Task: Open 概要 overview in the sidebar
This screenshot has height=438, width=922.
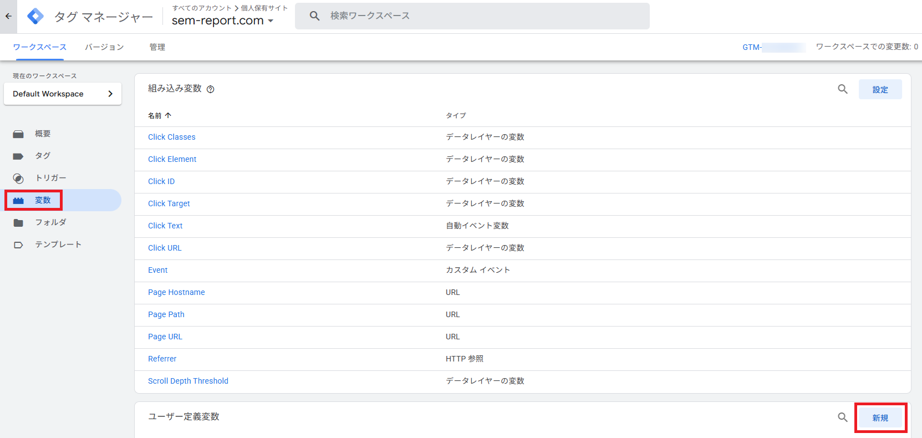Action: pyautogui.click(x=43, y=134)
